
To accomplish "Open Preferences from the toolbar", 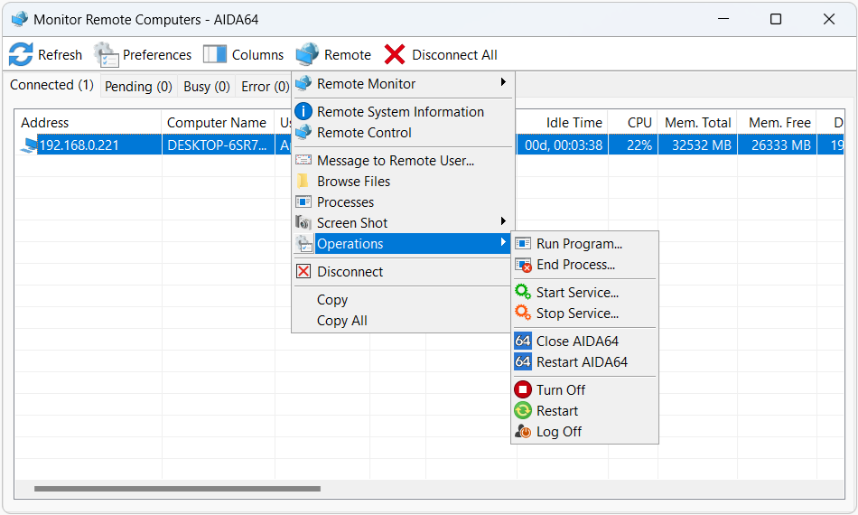I will (107, 54).
